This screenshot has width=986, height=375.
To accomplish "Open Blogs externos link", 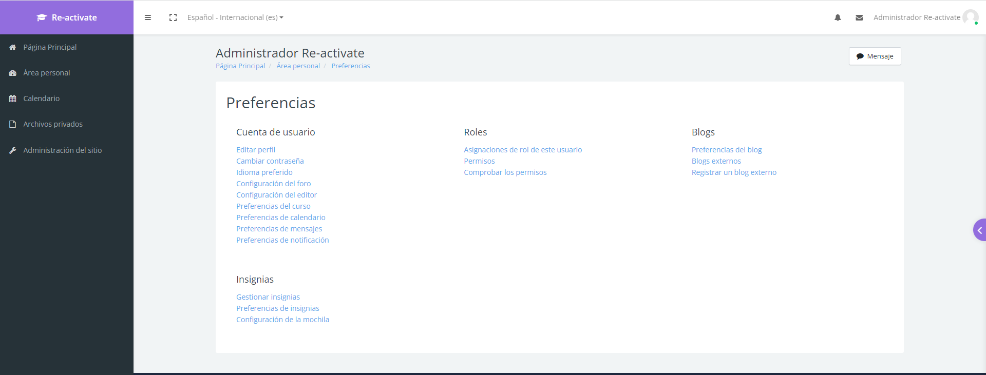I will 716,161.
